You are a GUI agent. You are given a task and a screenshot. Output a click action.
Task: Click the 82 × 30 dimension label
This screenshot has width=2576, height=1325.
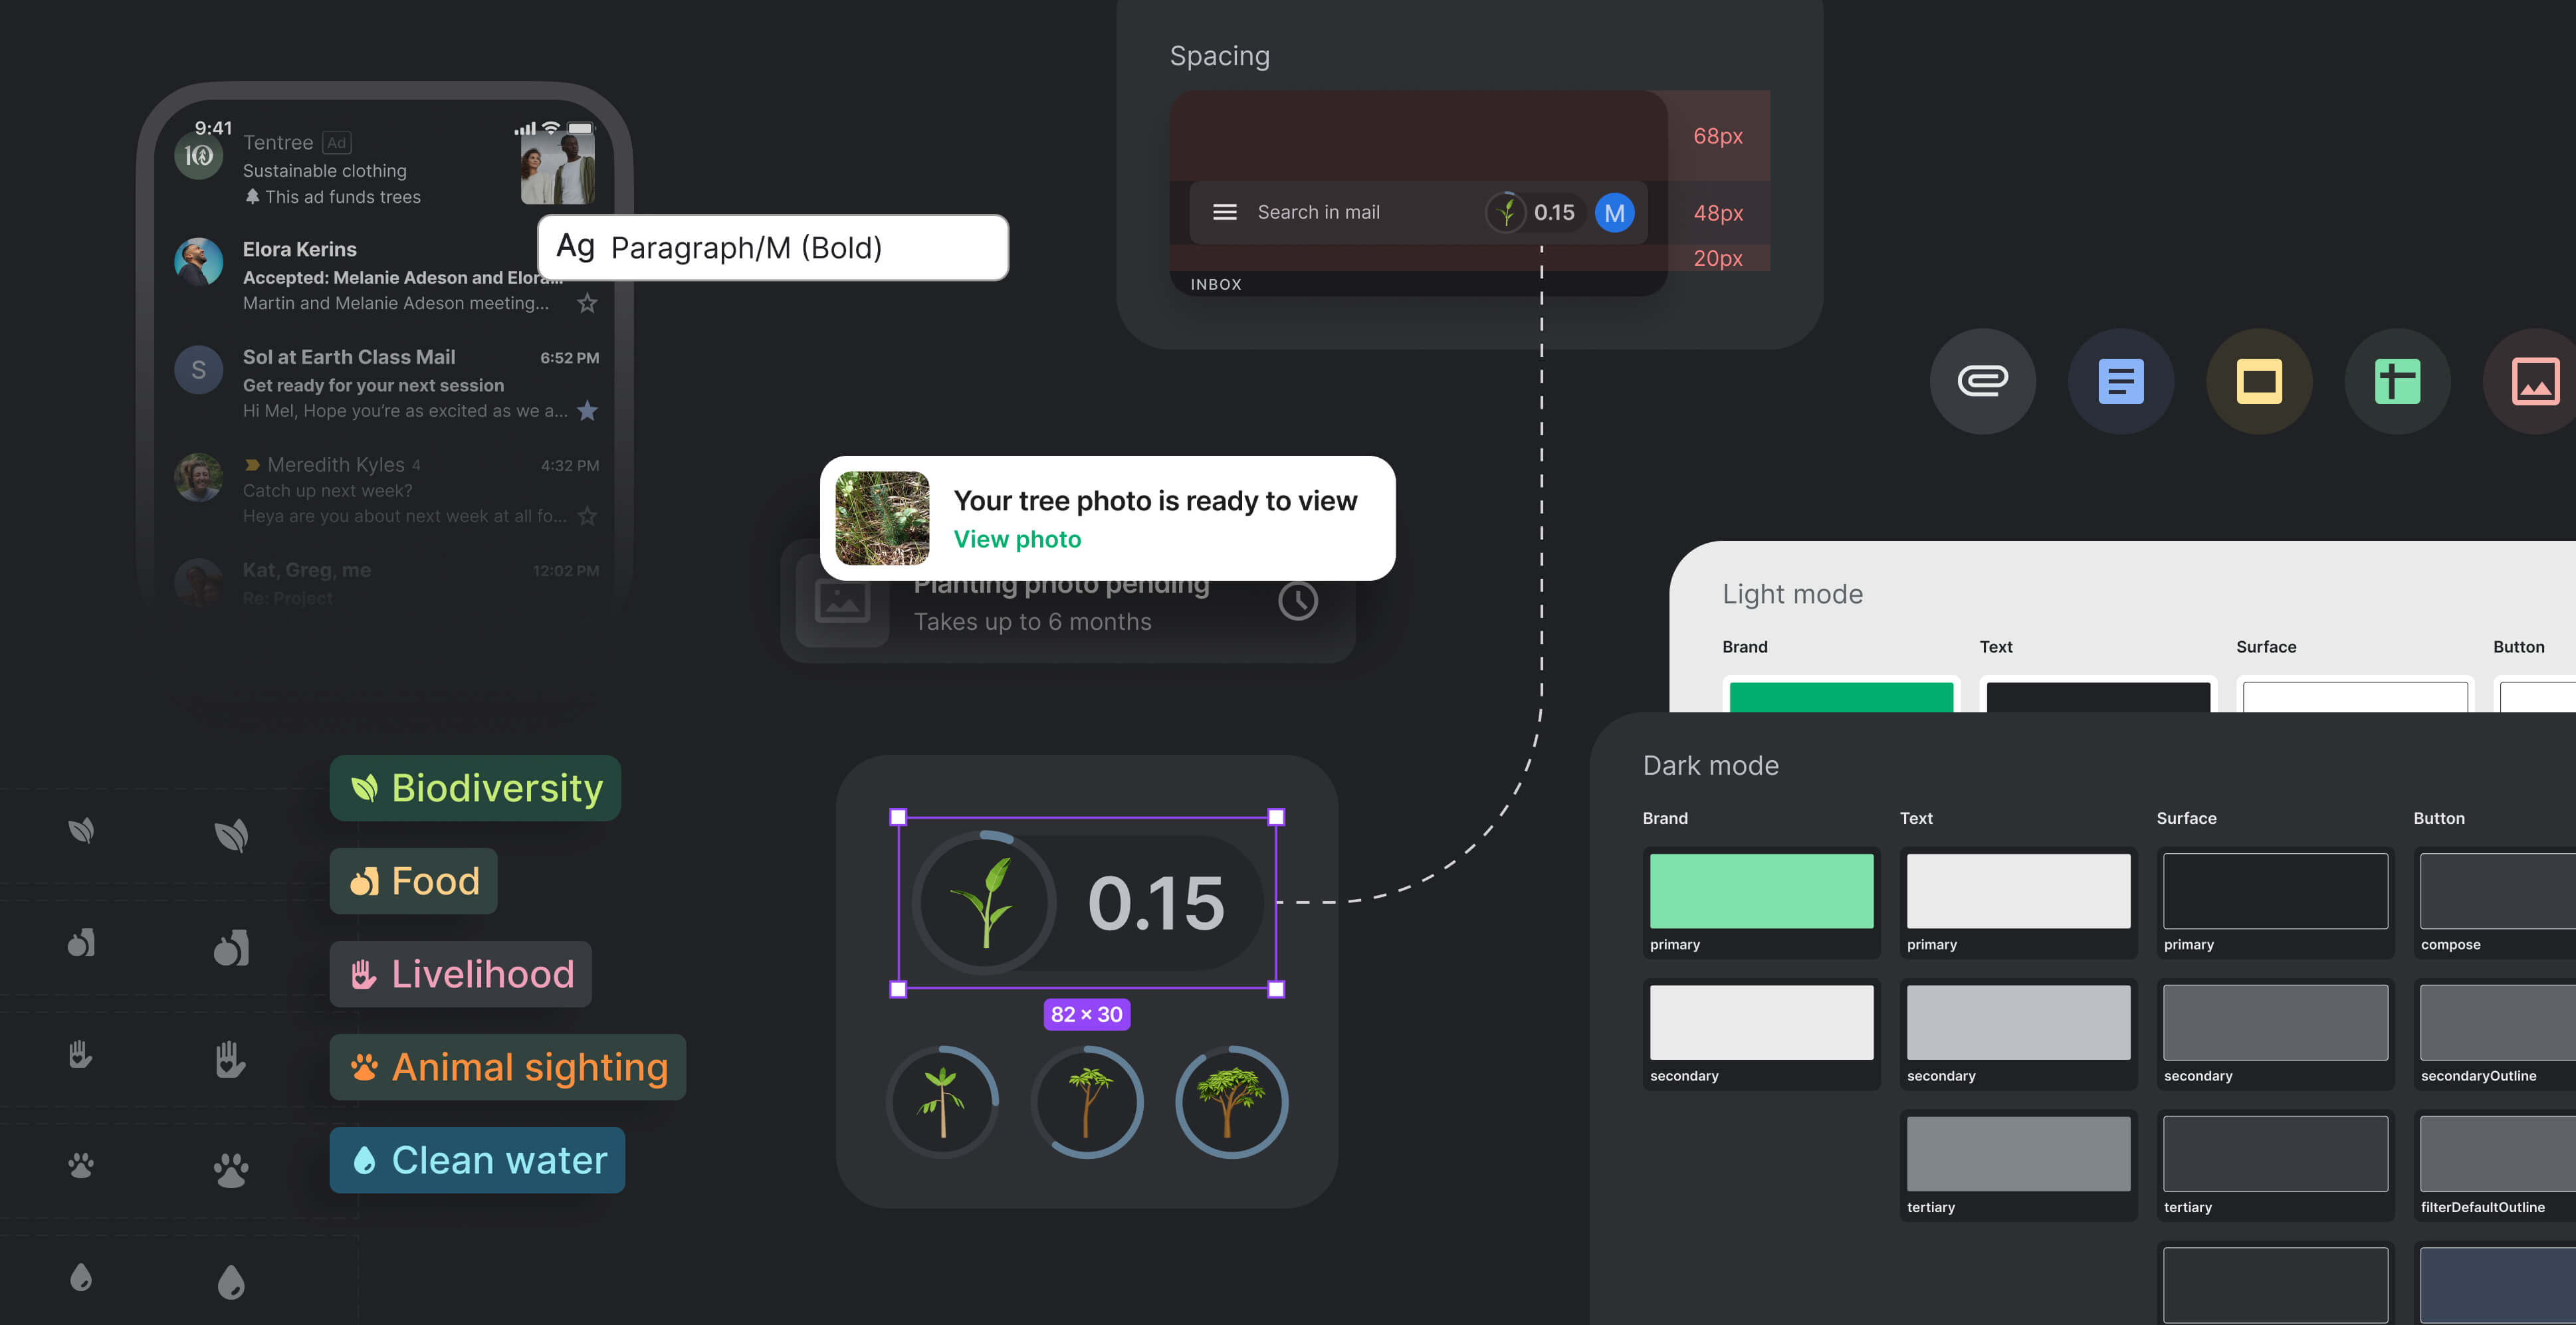click(1086, 1014)
